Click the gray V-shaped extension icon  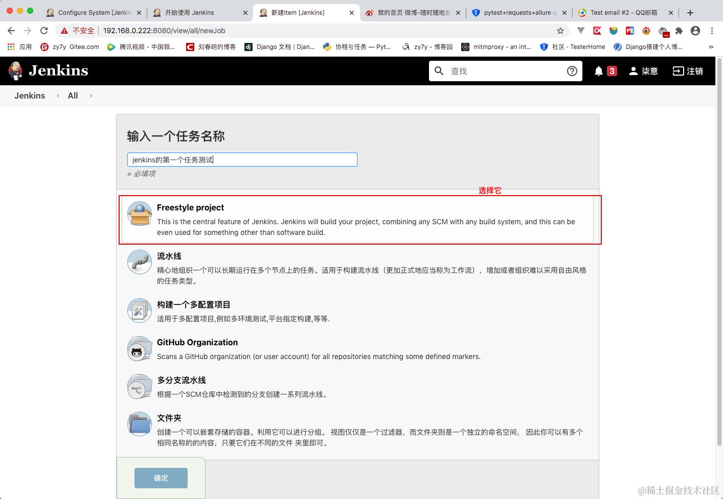[581, 31]
